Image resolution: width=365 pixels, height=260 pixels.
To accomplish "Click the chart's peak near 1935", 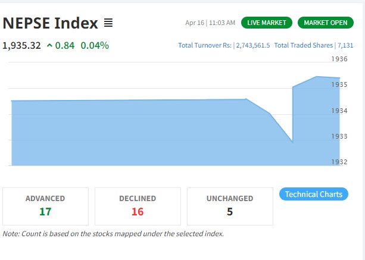I will (x=317, y=77).
